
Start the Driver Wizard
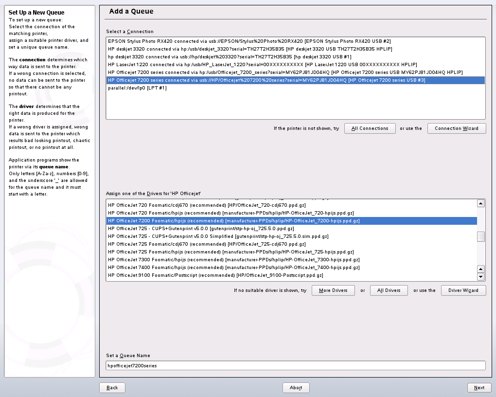[x=463, y=290]
